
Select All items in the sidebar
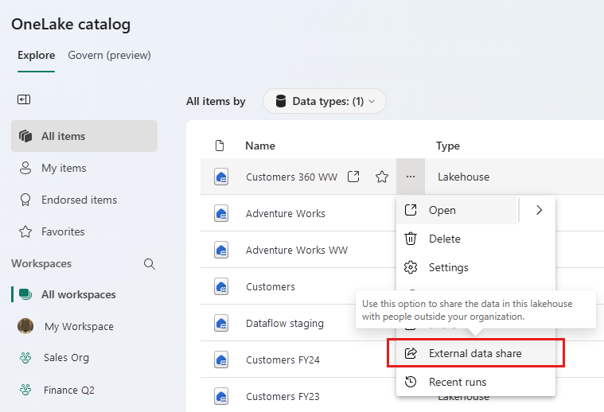pyautogui.click(x=84, y=136)
